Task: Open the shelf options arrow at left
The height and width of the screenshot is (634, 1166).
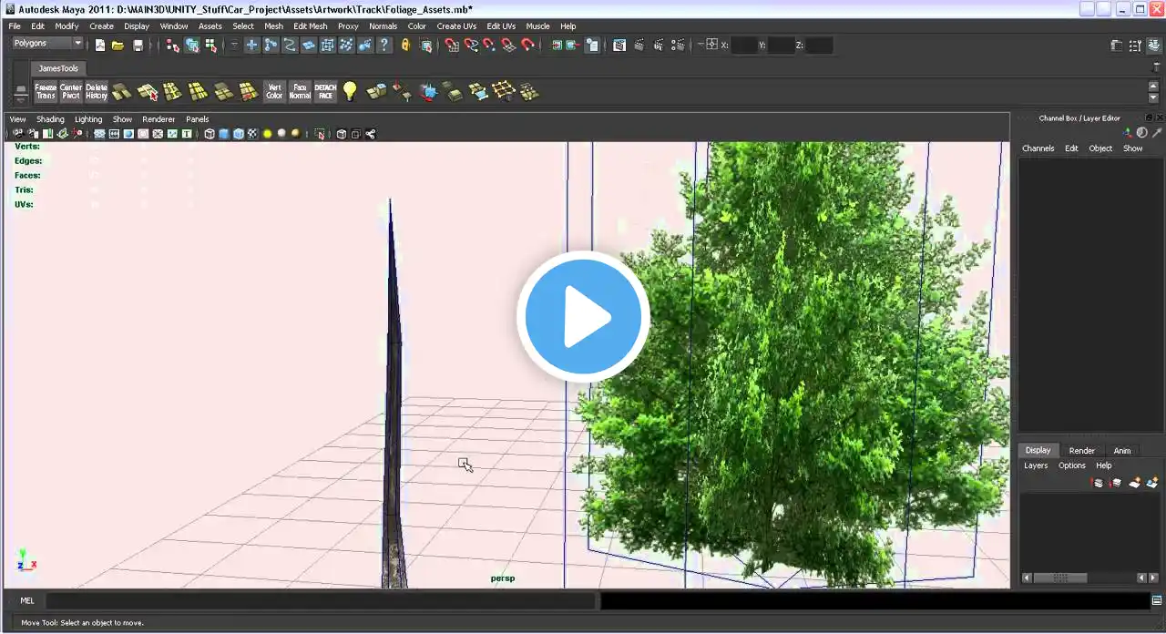Action: tap(20, 92)
